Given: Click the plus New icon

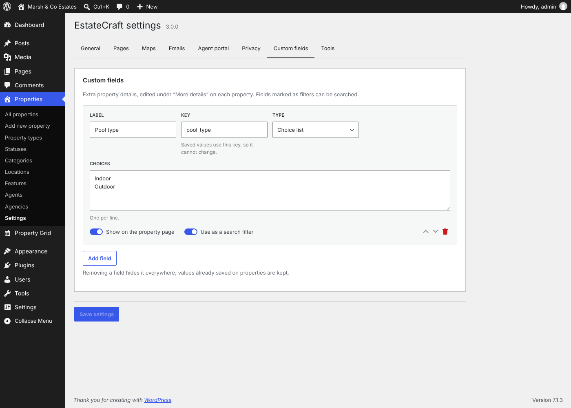Looking at the screenshot, I should [140, 7].
